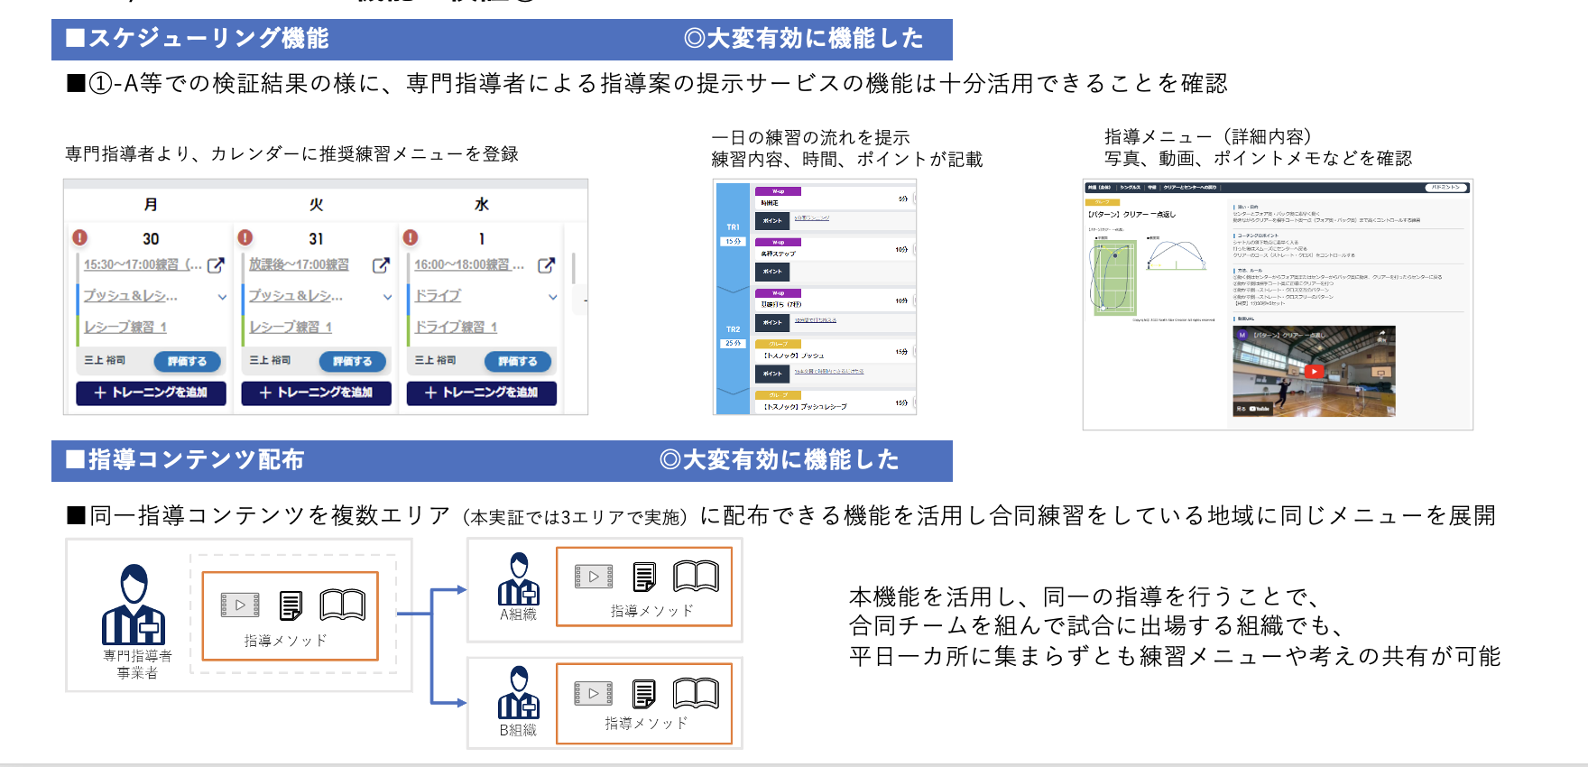Click the video icon in A組織's 指導メソッド box
This screenshot has height=767, width=1588.
[x=594, y=576]
